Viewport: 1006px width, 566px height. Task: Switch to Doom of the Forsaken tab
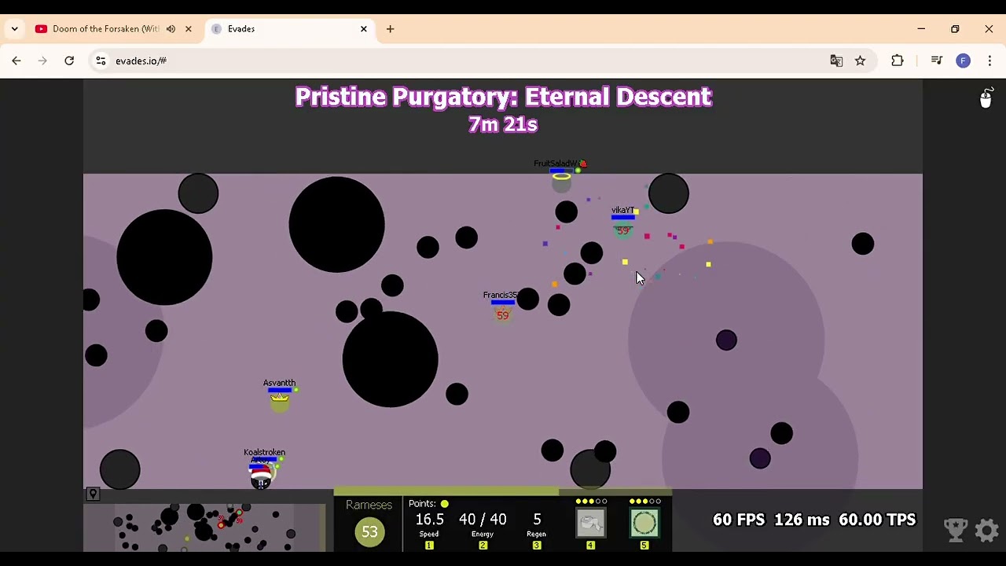(106, 29)
